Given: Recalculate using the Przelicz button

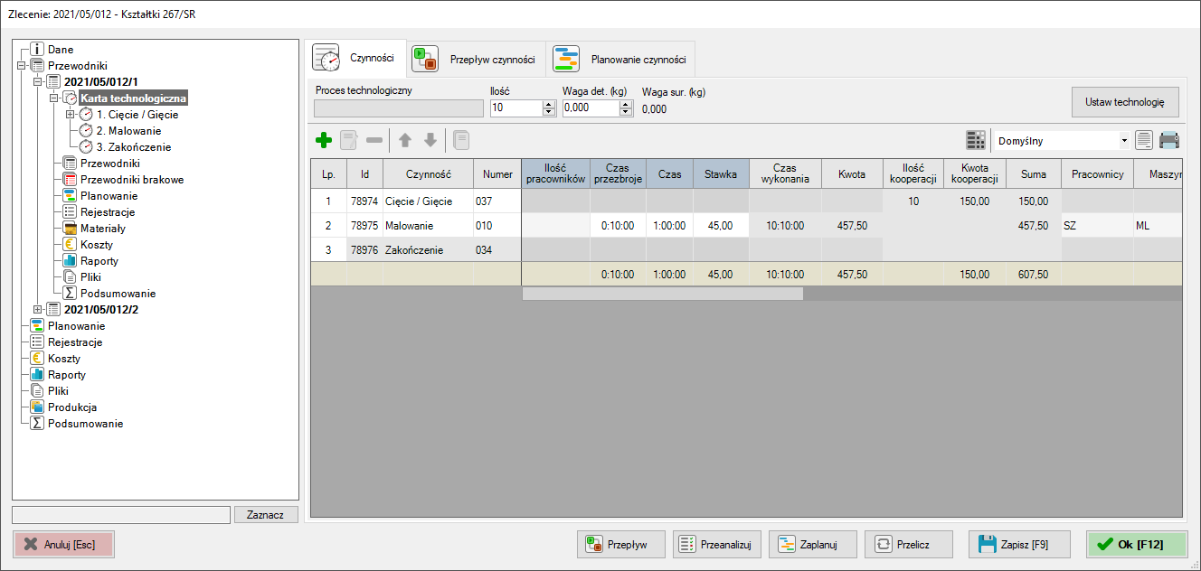Looking at the screenshot, I should coord(909,545).
